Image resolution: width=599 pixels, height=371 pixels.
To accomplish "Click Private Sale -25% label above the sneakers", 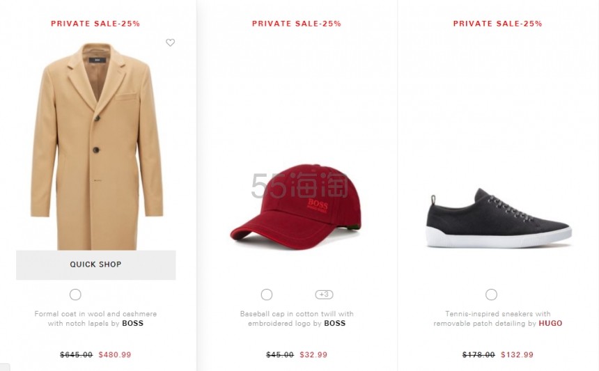I will point(497,24).
